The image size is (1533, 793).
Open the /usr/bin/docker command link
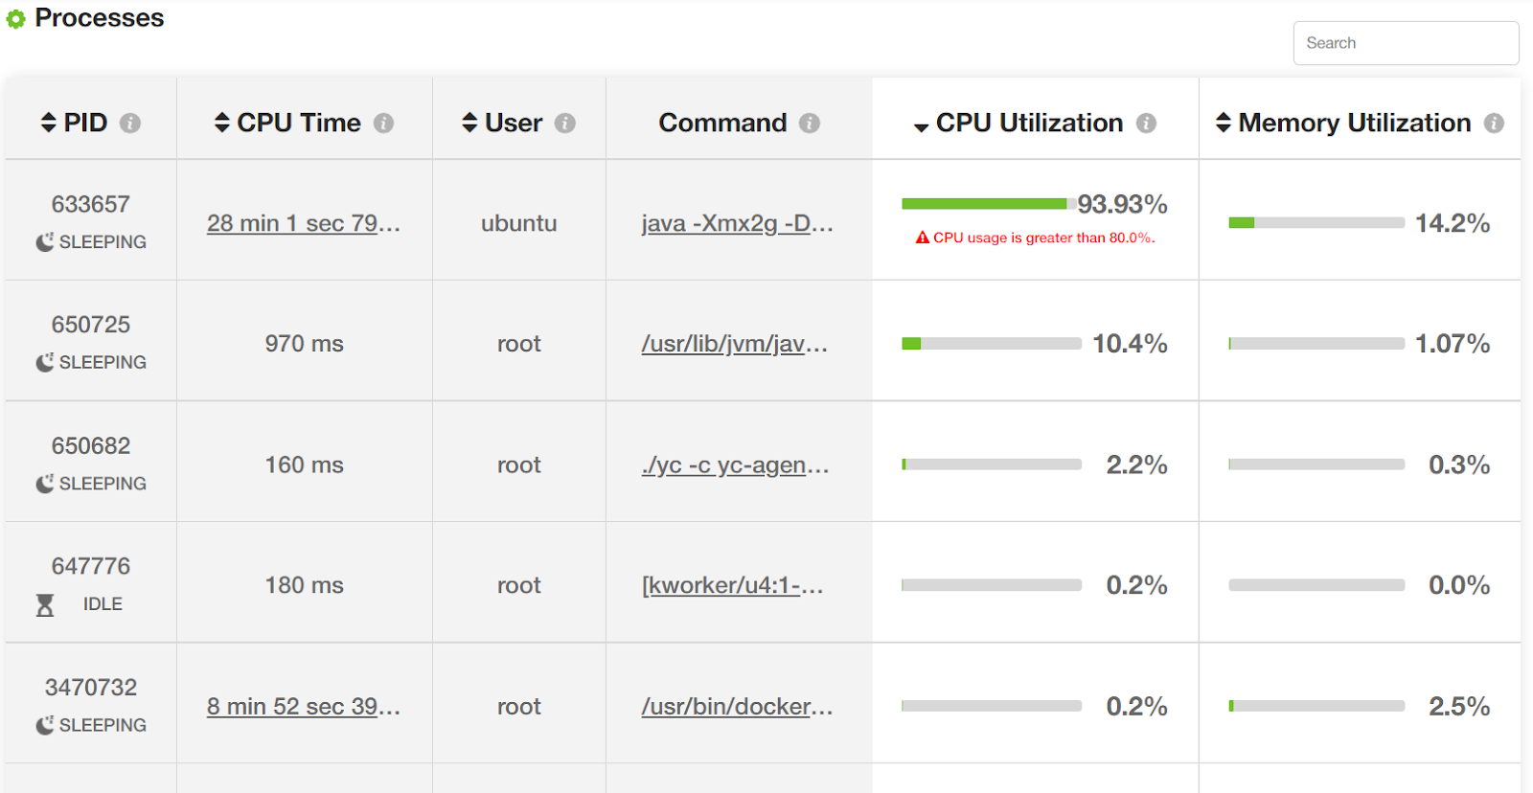[x=737, y=707]
